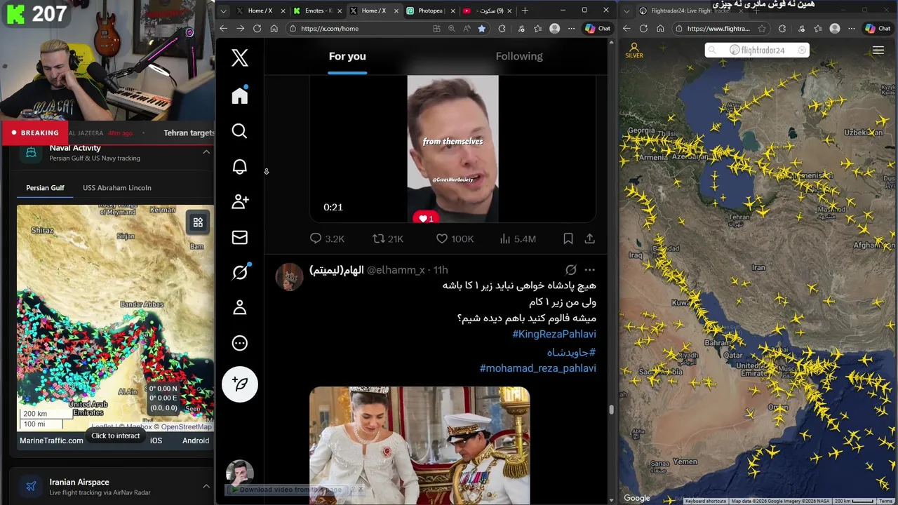Image resolution: width=898 pixels, height=505 pixels.
Task: Open elhamm_x profile avatar
Action: [x=289, y=276]
